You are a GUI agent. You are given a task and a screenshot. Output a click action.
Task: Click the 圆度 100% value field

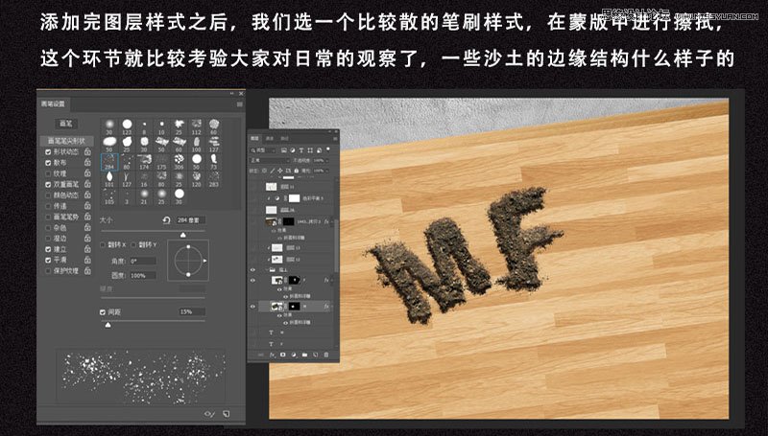coord(142,276)
